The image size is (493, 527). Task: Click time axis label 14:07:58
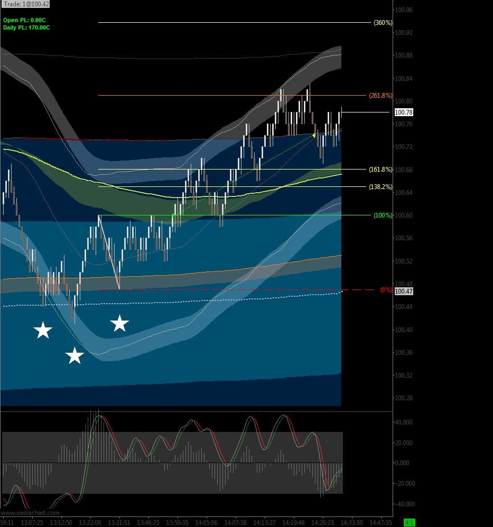click(x=235, y=523)
